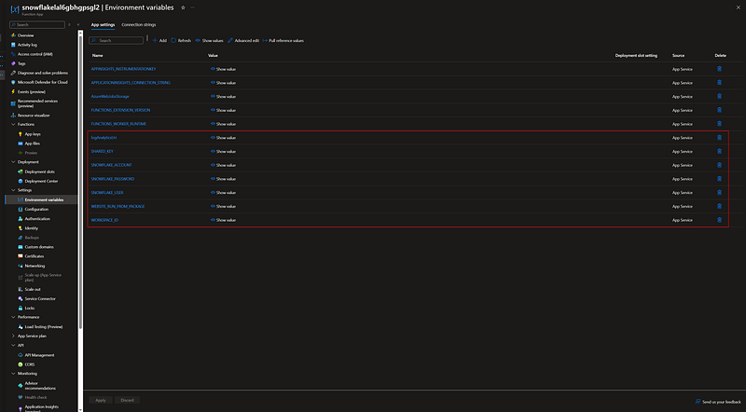Delete the APPINSIGHTS_INSTRUMENTATIONKEY setting
The height and width of the screenshot is (412, 746).
pyautogui.click(x=719, y=69)
